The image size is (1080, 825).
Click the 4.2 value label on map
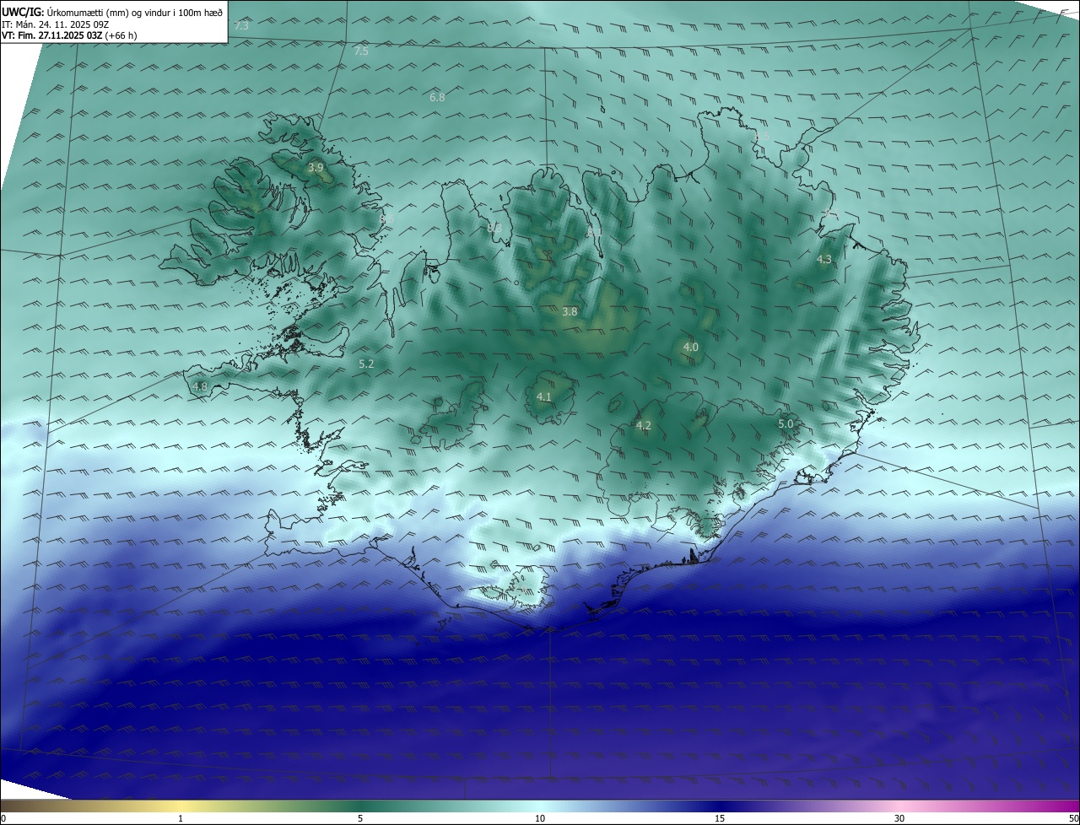tap(644, 426)
